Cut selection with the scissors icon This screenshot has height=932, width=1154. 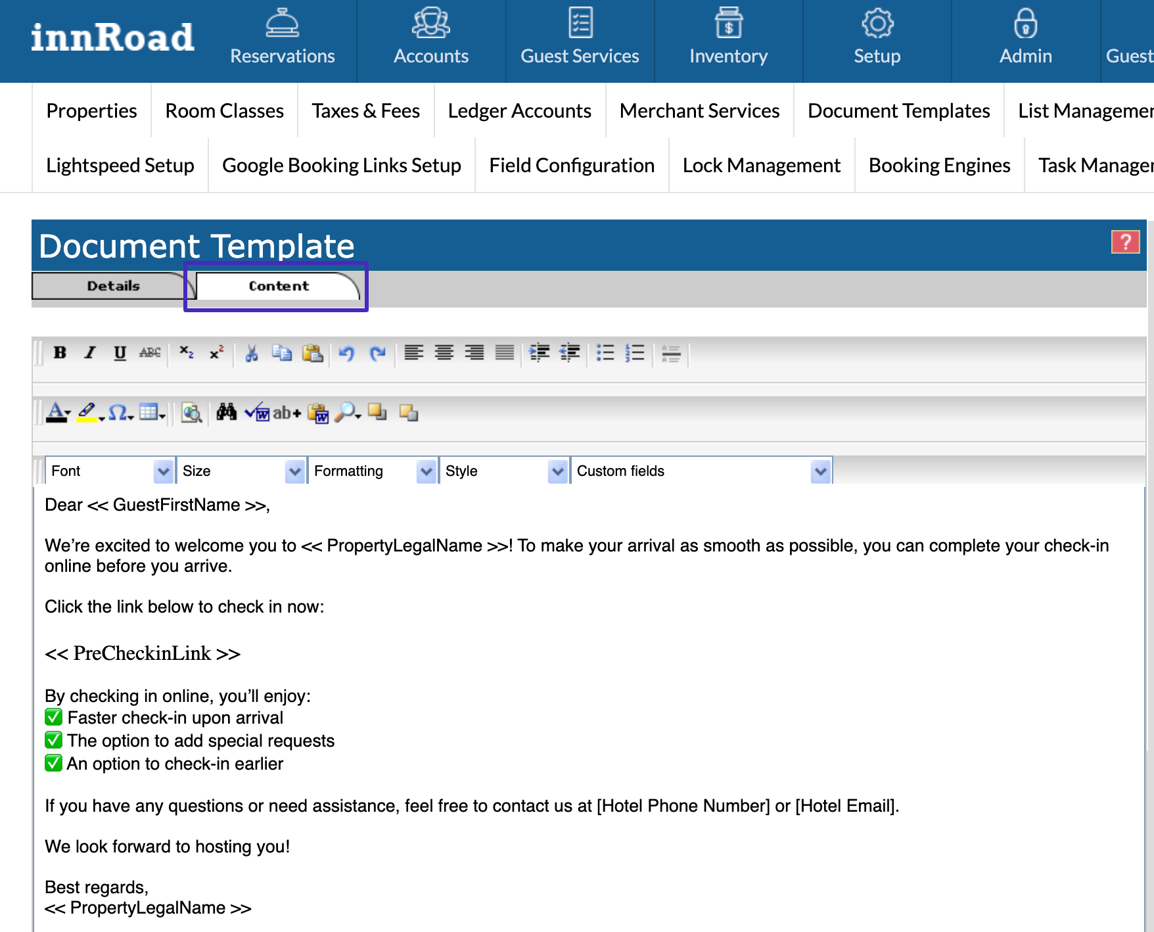tap(252, 353)
